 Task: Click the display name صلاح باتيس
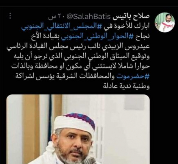131,17
